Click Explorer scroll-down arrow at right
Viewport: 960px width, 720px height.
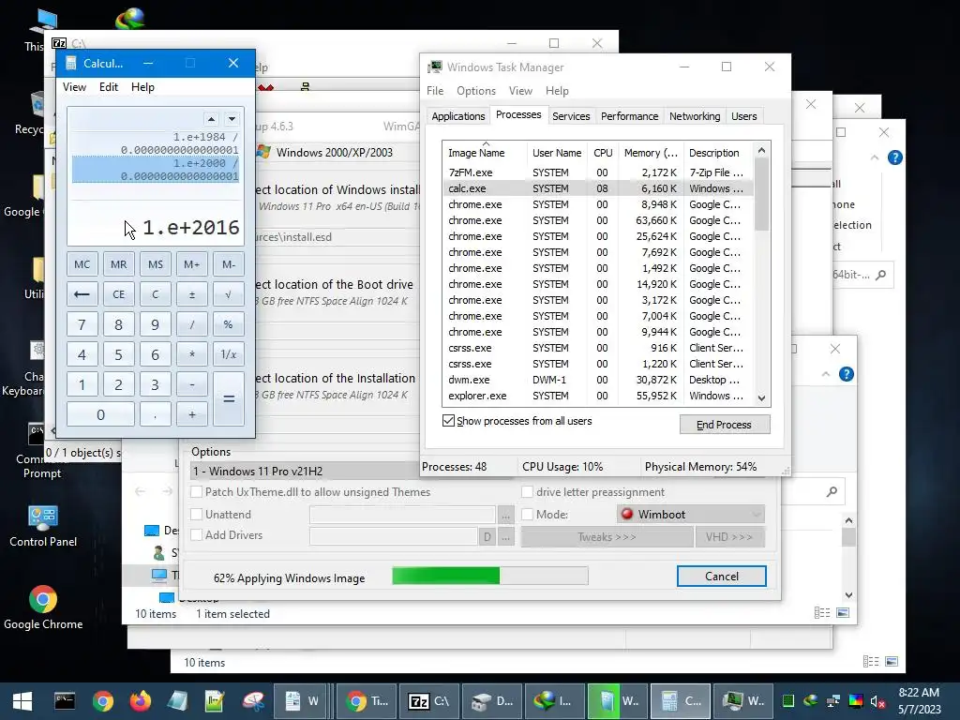(848, 594)
